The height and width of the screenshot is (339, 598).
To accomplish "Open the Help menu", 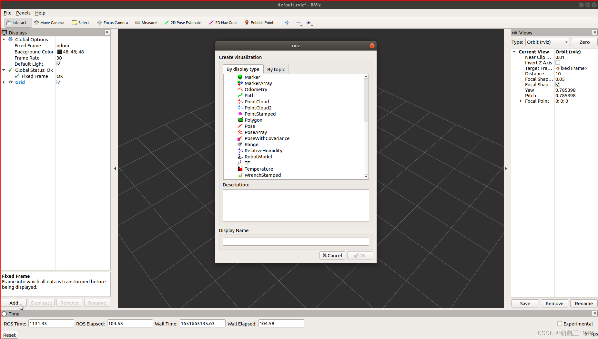I will 40,13.
